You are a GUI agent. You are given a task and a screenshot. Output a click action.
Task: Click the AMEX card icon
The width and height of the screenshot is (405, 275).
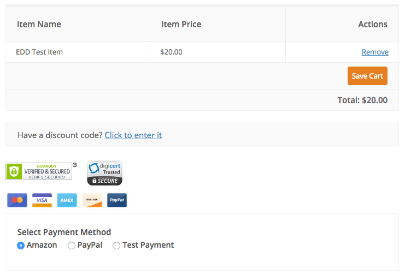(x=67, y=200)
